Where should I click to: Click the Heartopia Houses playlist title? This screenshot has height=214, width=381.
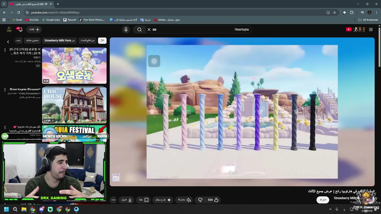(25, 89)
